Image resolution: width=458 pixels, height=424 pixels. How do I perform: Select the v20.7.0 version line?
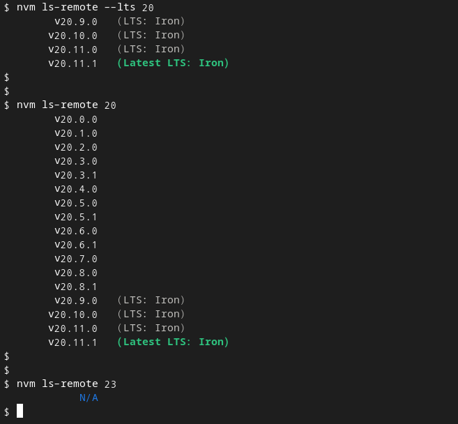coord(76,259)
